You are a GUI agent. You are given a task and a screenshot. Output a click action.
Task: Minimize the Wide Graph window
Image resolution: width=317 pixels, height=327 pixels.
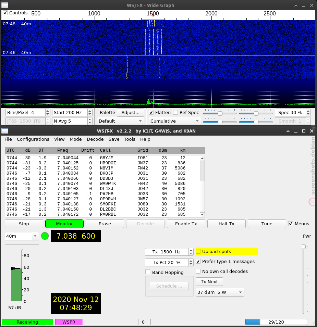tap(304, 5)
